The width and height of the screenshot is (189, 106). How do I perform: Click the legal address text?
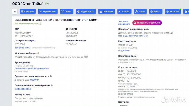[x=51, y=57]
